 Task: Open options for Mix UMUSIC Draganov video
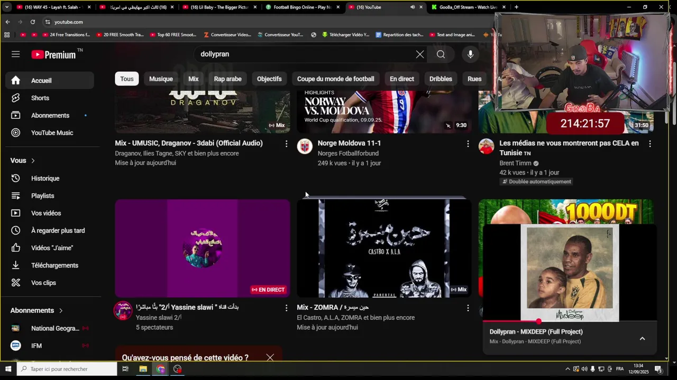click(286, 144)
